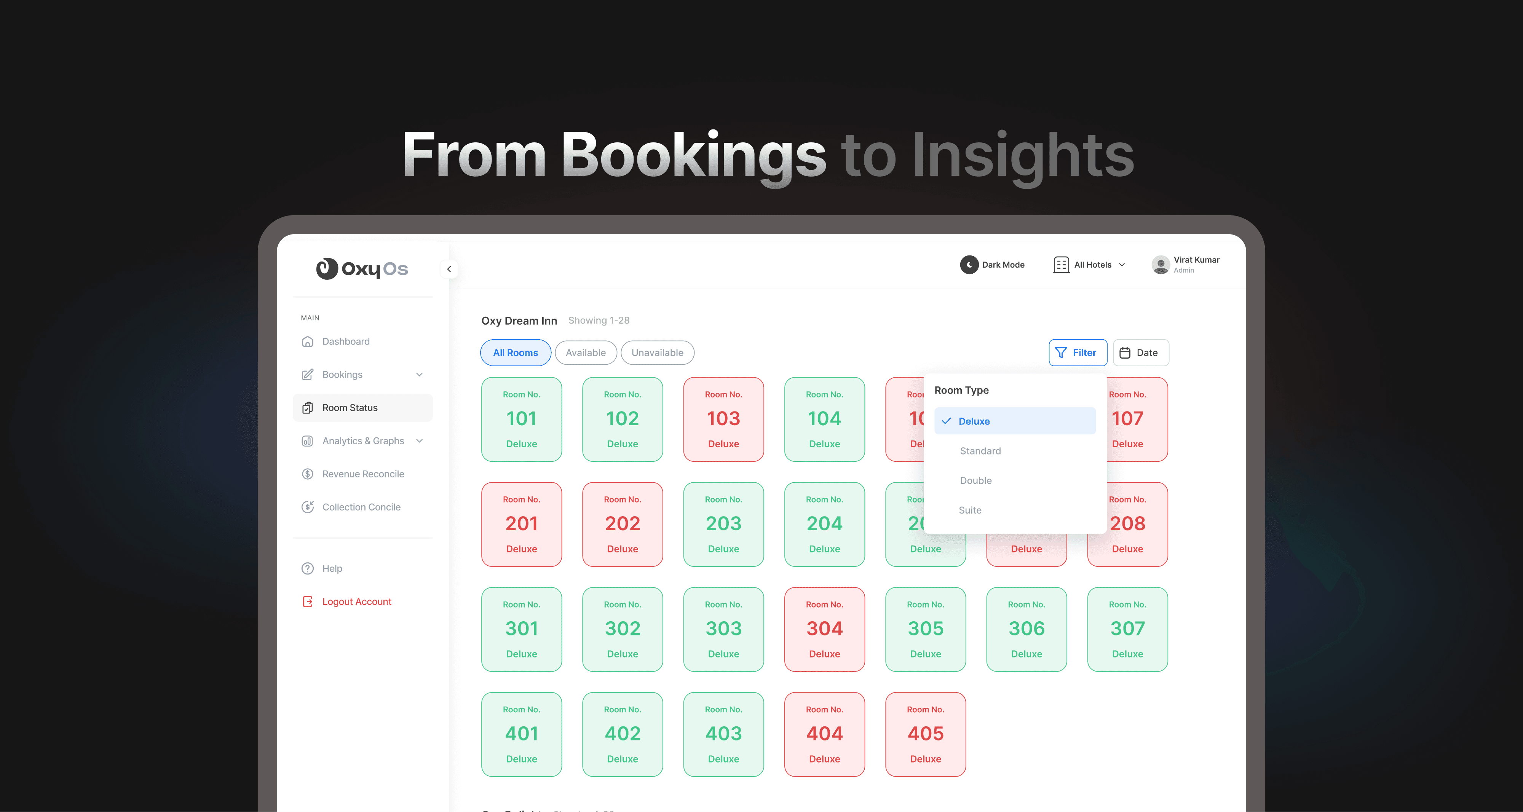Click the Analytics & Graphs chart icon
Viewport: 1523px width, 812px height.
tap(307, 441)
